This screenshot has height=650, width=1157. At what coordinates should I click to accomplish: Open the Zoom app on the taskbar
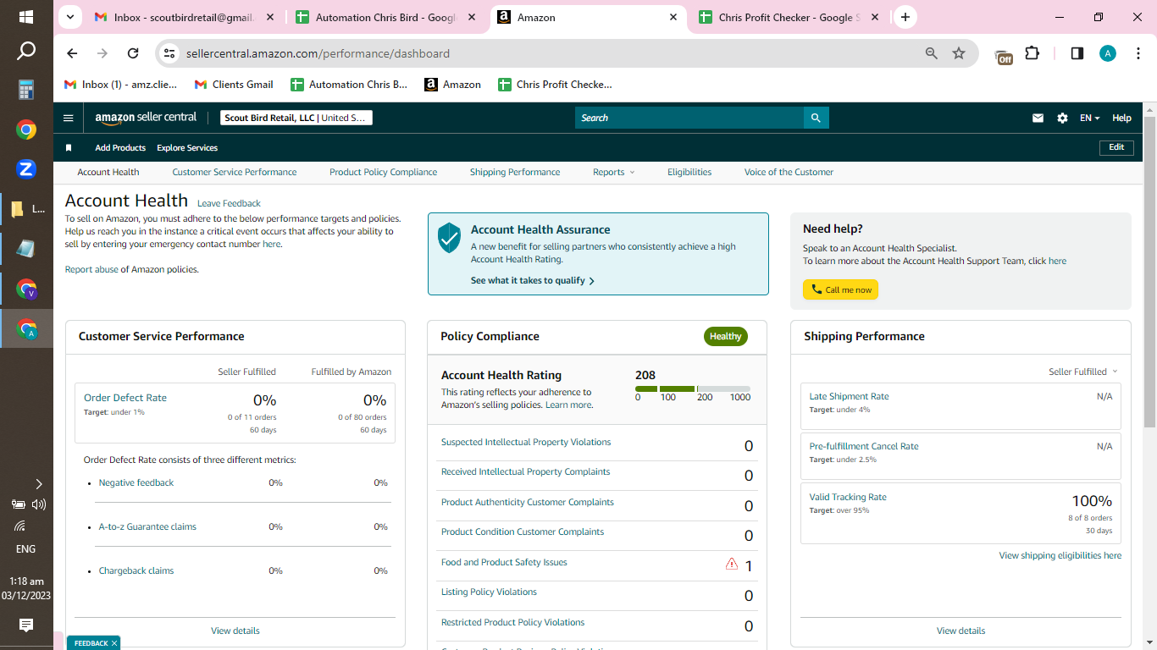[x=26, y=169]
